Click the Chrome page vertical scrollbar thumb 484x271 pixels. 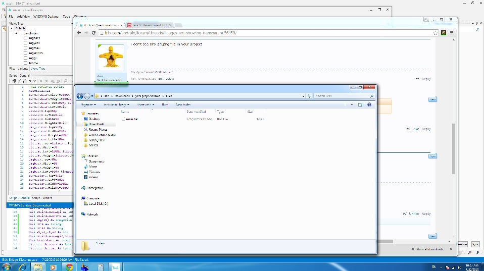[454, 148]
